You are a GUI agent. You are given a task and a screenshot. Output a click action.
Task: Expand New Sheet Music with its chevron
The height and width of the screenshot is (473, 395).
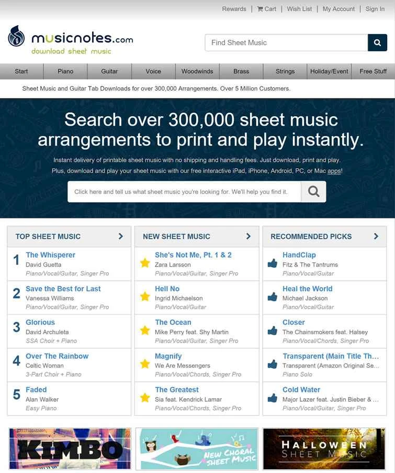click(x=249, y=236)
